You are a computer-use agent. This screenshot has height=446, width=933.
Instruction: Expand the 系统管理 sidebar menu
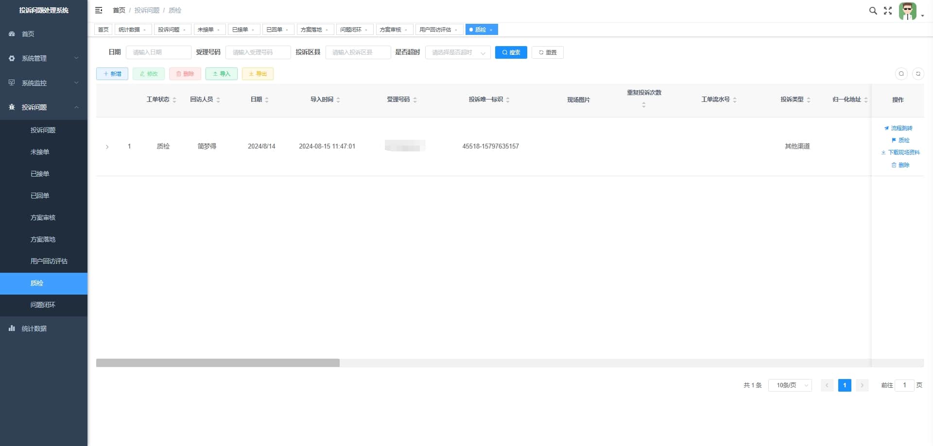44,58
